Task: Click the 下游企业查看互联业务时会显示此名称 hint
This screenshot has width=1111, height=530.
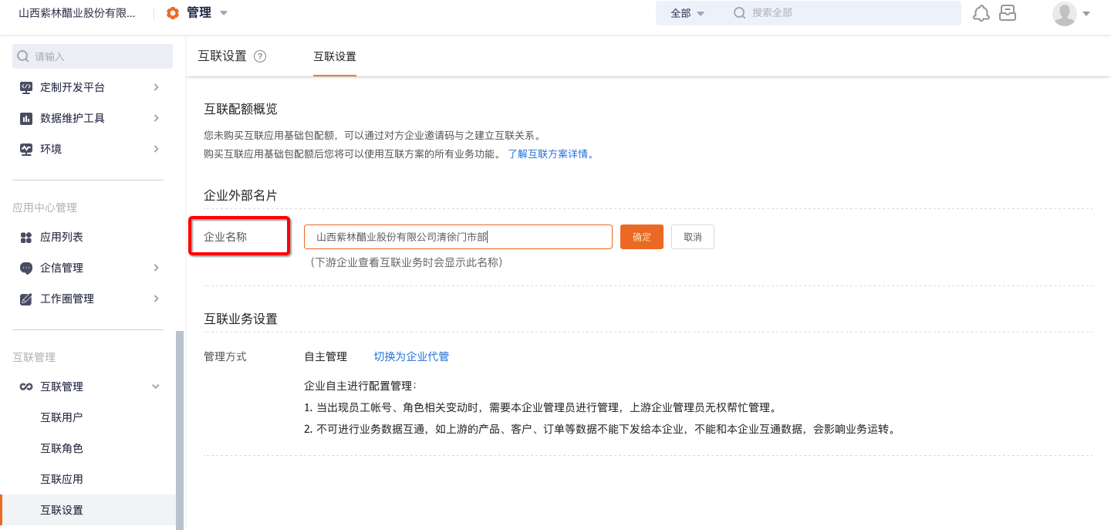Action: pos(407,262)
